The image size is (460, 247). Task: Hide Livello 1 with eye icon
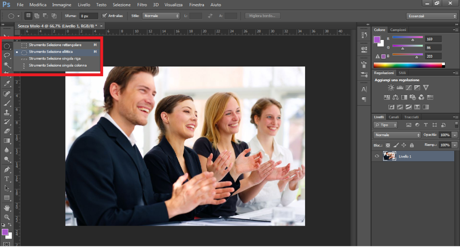[x=377, y=156]
